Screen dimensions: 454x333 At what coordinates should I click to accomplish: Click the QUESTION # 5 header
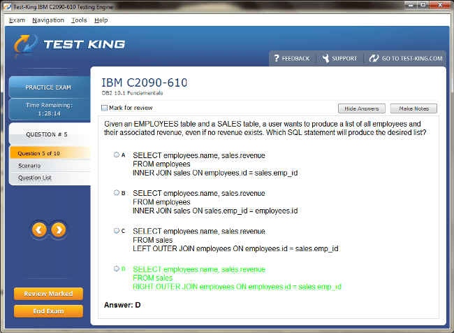(x=50, y=134)
